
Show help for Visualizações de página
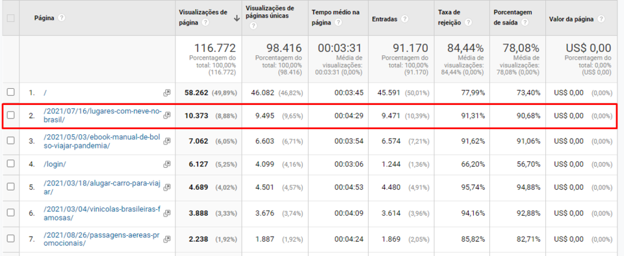205,23
